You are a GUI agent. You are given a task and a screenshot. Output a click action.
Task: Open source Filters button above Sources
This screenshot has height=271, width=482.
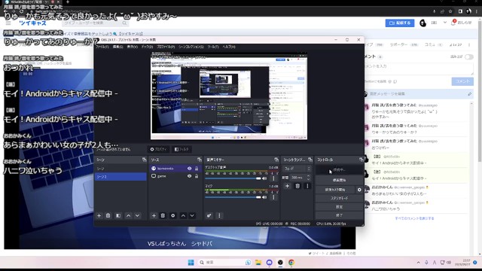pos(182,149)
